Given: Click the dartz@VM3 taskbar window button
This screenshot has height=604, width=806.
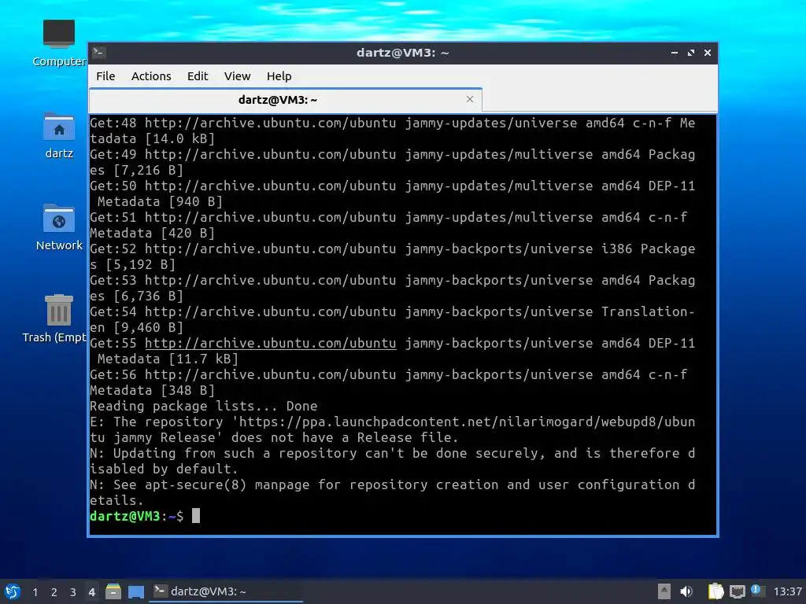Looking at the screenshot, I should (x=226, y=591).
